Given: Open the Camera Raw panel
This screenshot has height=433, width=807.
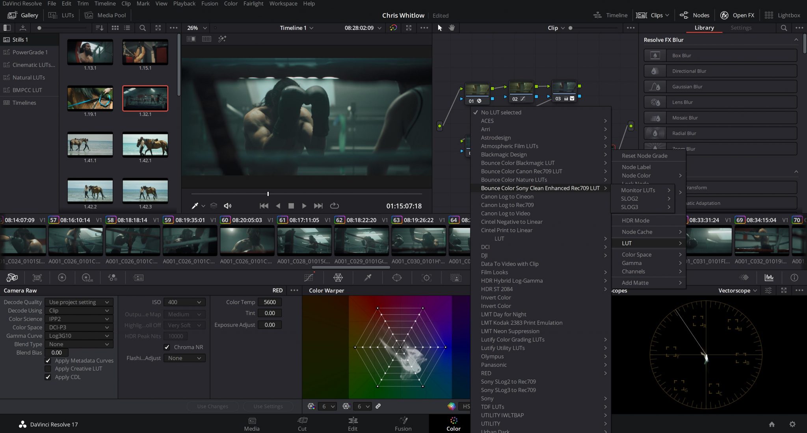Looking at the screenshot, I should pos(12,277).
